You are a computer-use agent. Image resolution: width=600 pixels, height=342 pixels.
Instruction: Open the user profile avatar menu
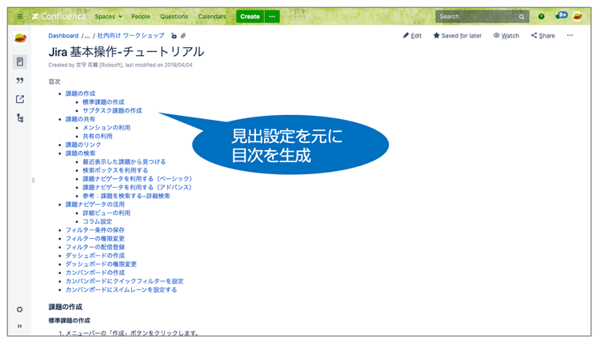pos(578,17)
